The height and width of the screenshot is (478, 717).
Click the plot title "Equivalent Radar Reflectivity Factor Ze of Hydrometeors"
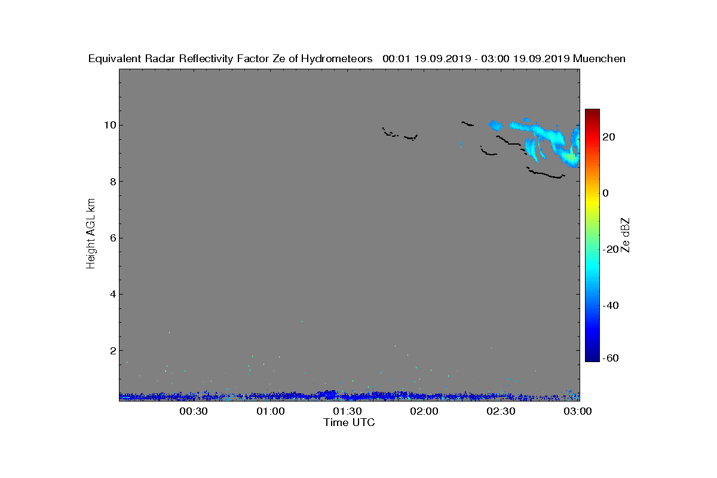point(231,59)
